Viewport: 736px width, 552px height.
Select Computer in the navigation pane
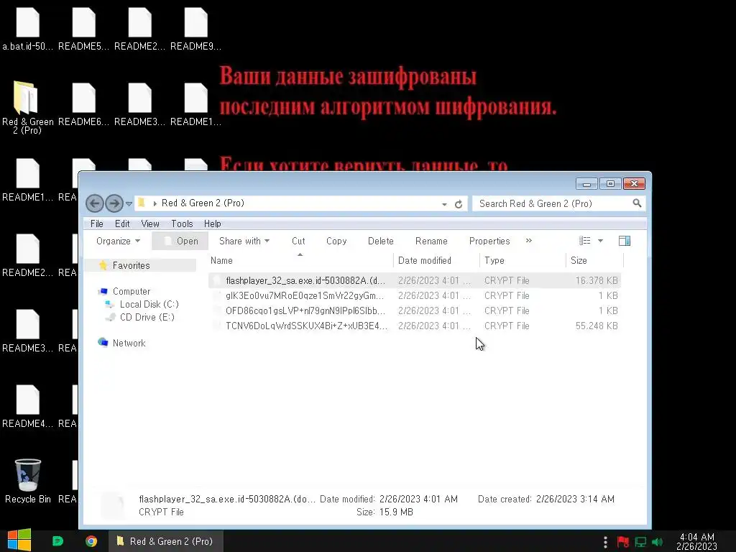(132, 292)
